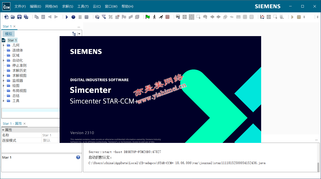Select the 总结 tree item
The image size is (321, 179).
pos(16,96)
